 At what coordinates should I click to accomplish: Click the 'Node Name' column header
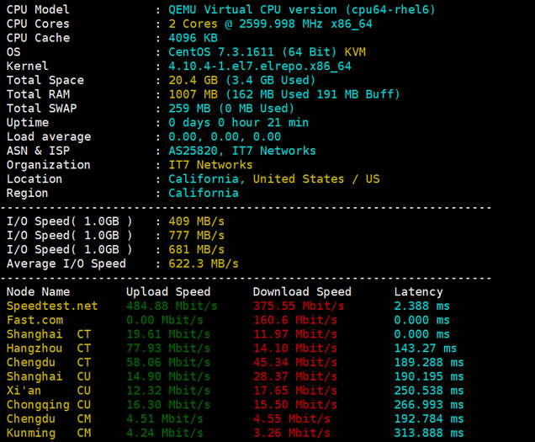click(x=38, y=291)
